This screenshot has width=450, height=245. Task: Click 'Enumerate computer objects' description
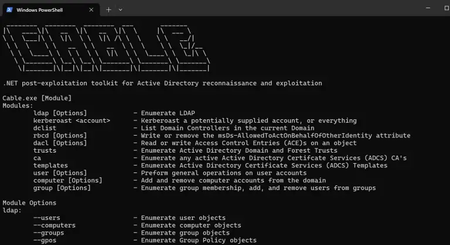point(191,225)
